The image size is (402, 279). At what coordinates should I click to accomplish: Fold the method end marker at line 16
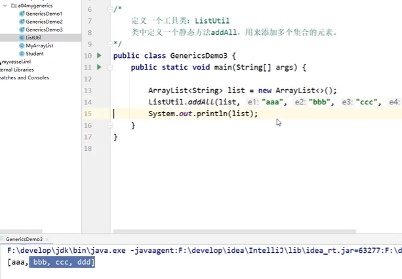[110, 125]
